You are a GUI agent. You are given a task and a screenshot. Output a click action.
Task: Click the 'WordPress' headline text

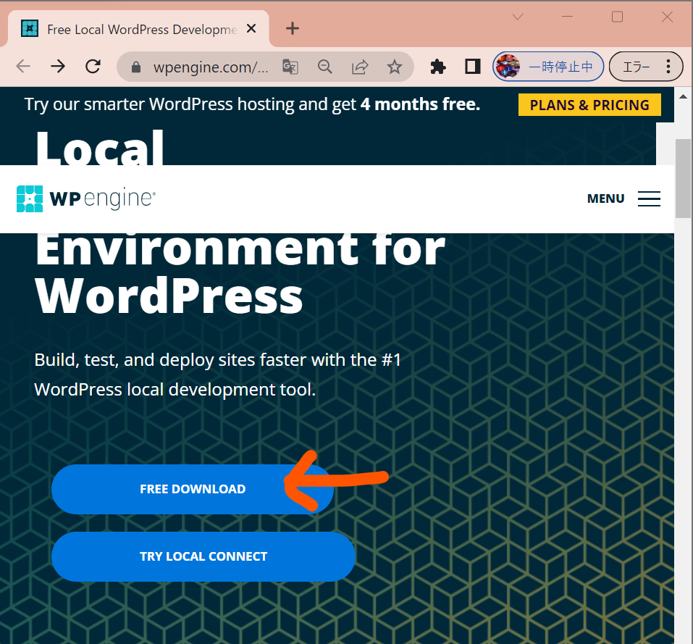point(169,296)
